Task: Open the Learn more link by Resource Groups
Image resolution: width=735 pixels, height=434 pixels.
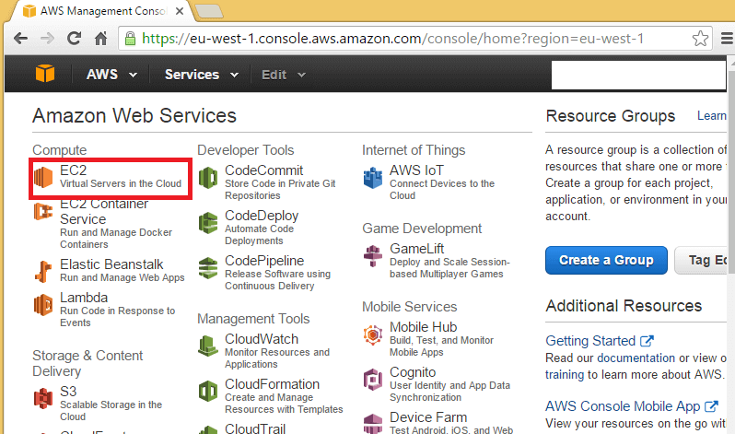Action: pyautogui.click(x=712, y=116)
